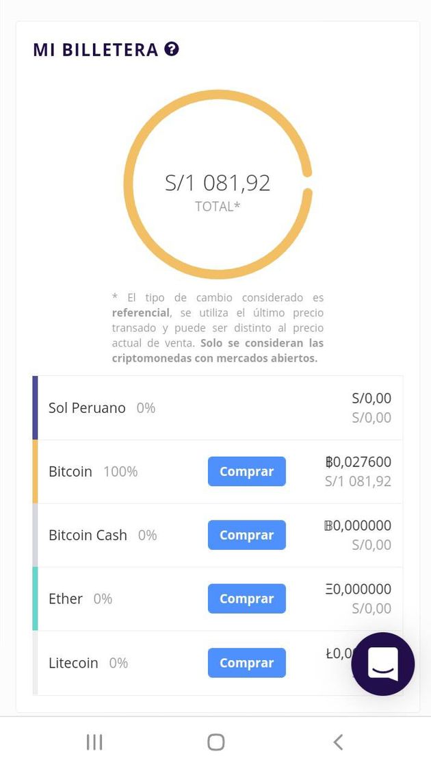Select the Bitcoin 100% label

pos(93,472)
